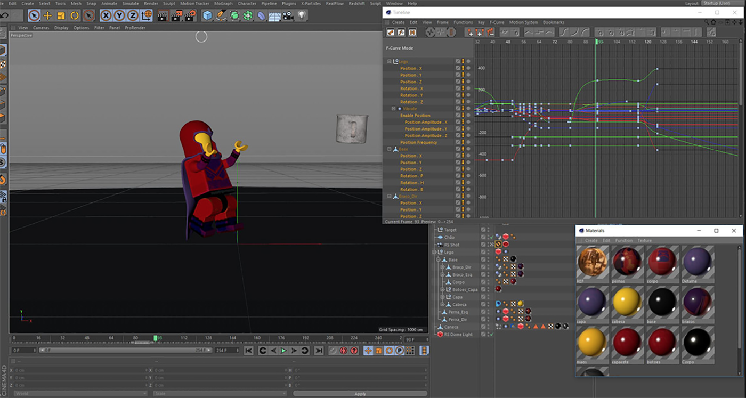The image size is (746, 398).
Task: Select the Position Frequency track
Action: click(419, 142)
